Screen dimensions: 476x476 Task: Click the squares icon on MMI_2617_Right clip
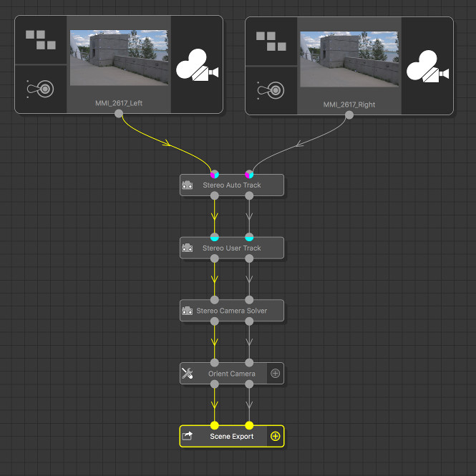click(271, 42)
